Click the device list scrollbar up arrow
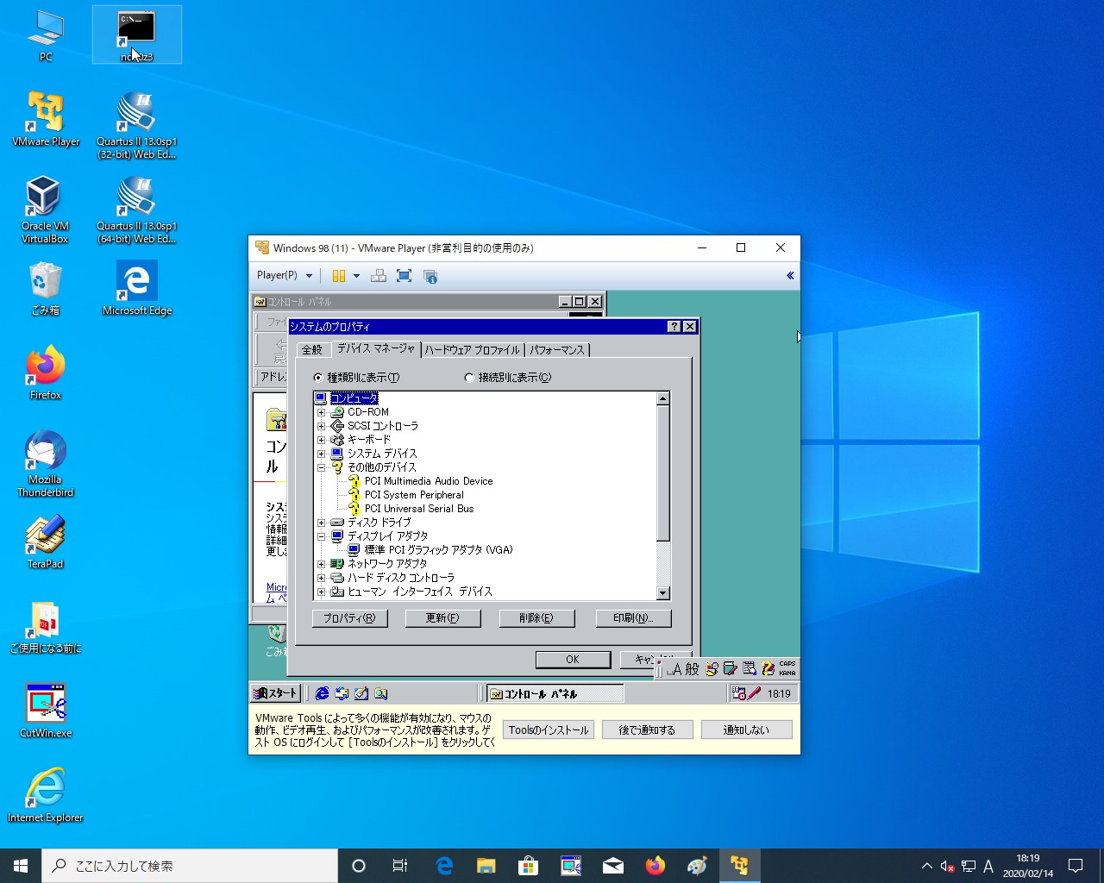This screenshot has width=1104, height=883. 663,398
